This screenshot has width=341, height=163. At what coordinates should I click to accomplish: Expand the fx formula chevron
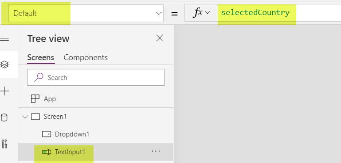coord(208,13)
